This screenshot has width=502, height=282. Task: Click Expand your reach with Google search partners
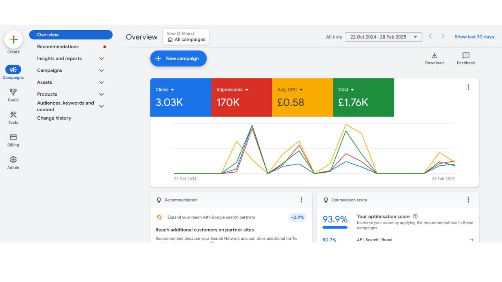(x=211, y=217)
